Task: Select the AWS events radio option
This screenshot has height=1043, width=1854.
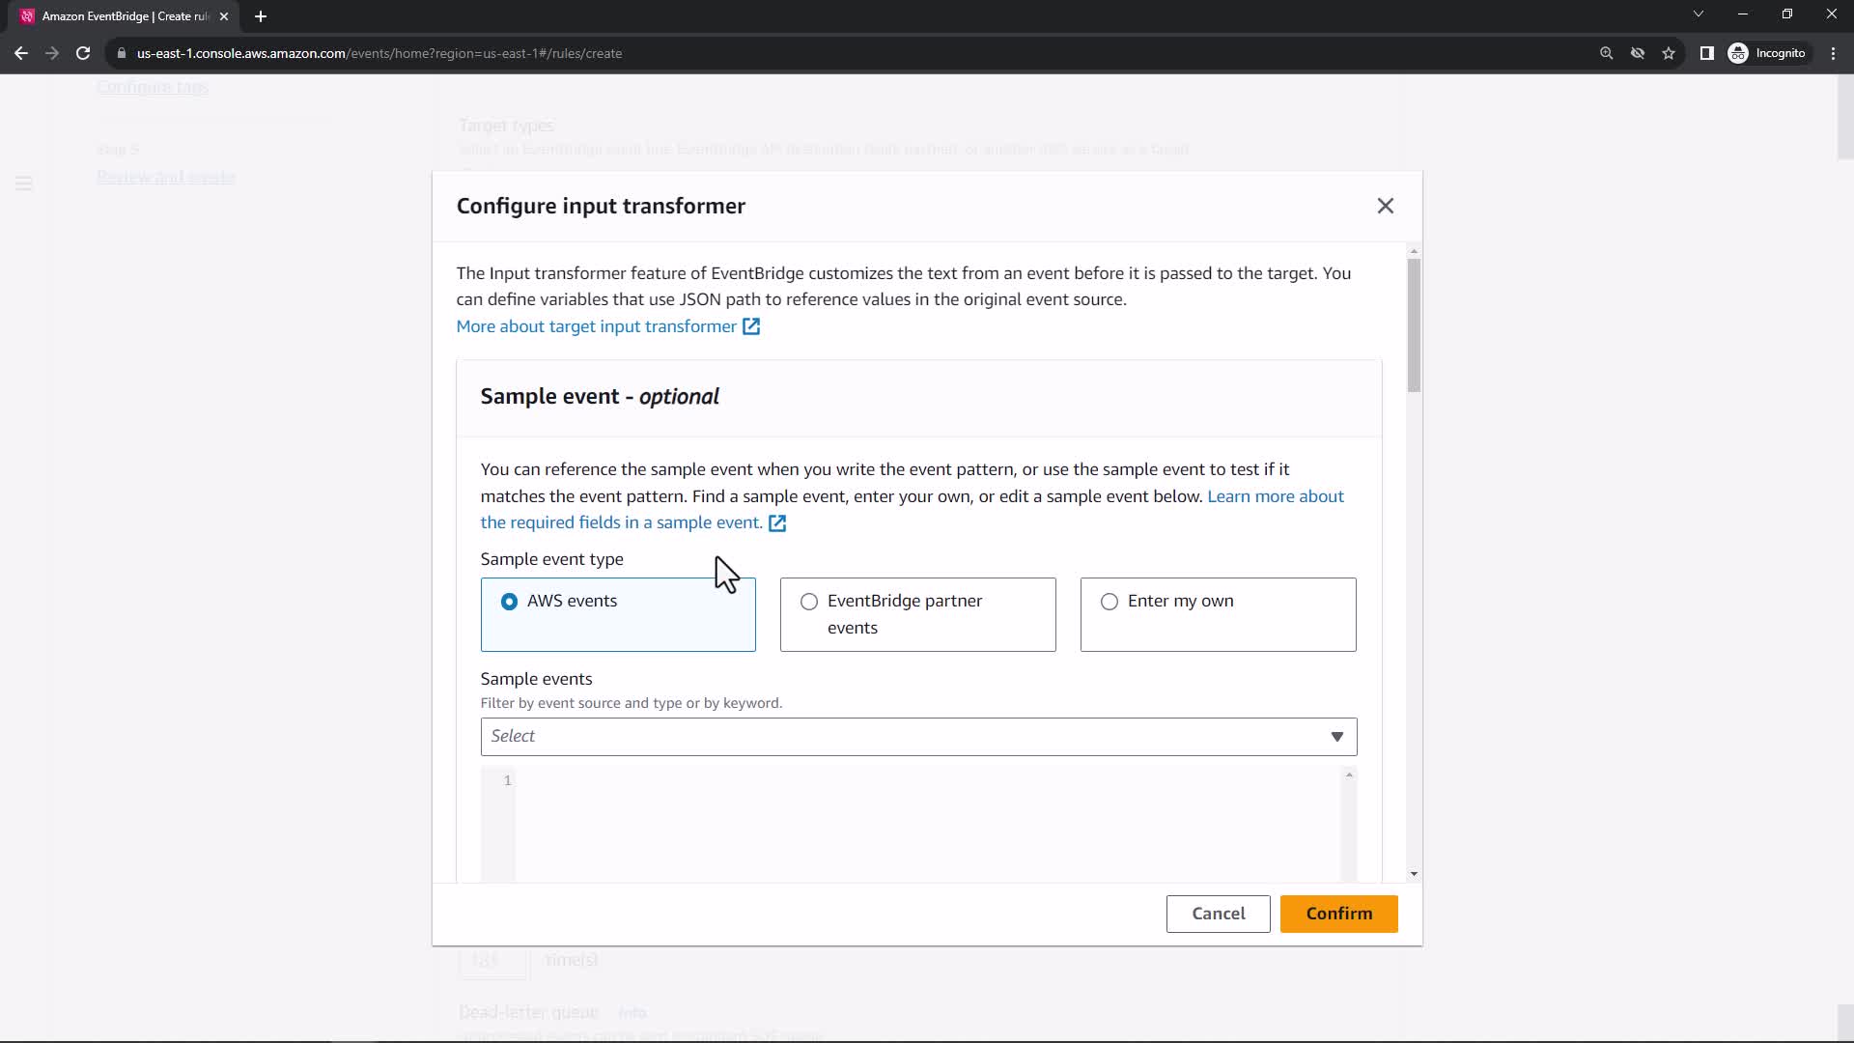Action: pyautogui.click(x=509, y=602)
